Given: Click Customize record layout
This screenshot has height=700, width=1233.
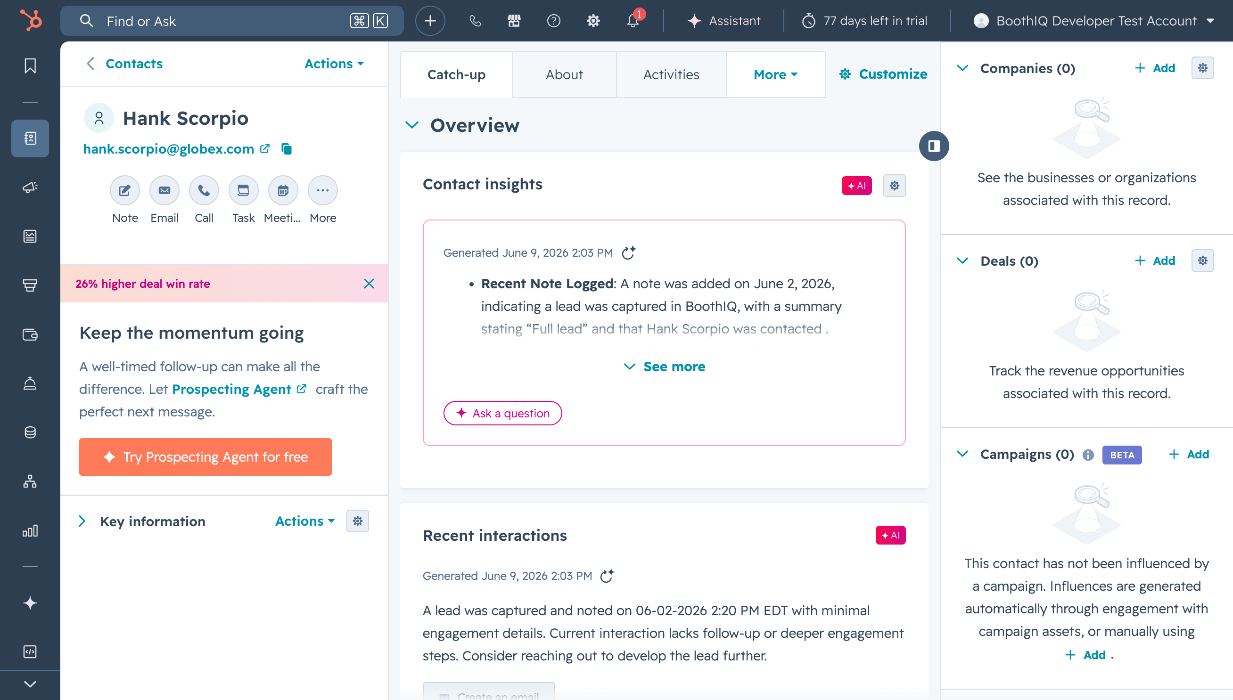Looking at the screenshot, I should click(883, 74).
